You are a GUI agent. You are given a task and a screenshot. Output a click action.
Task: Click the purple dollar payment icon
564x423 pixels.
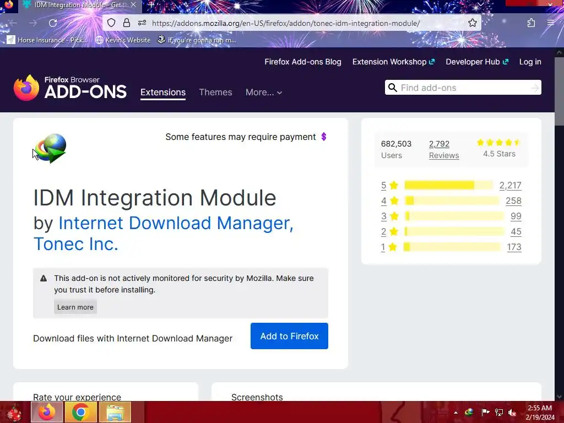pyautogui.click(x=324, y=137)
